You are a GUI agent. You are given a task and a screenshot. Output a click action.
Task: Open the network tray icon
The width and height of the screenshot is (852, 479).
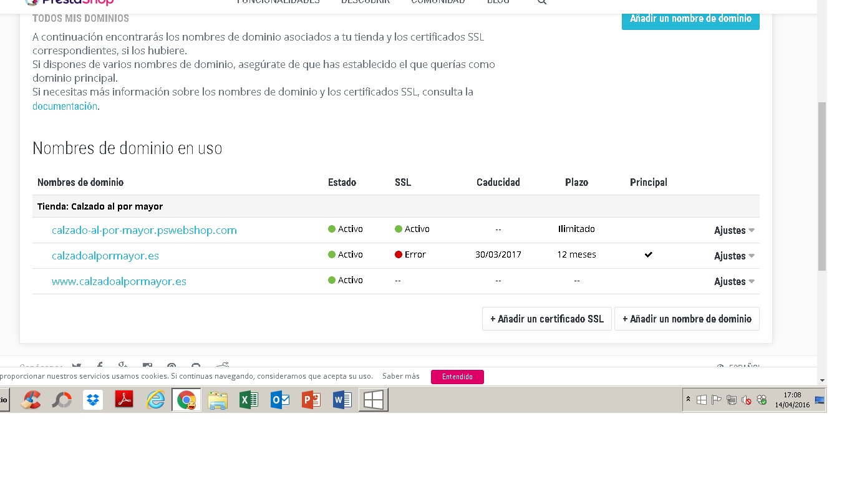coord(732,400)
